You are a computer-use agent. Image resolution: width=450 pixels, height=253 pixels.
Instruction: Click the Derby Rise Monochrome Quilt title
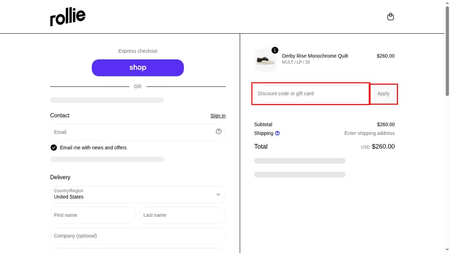pyautogui.click(x=315, y=56)
